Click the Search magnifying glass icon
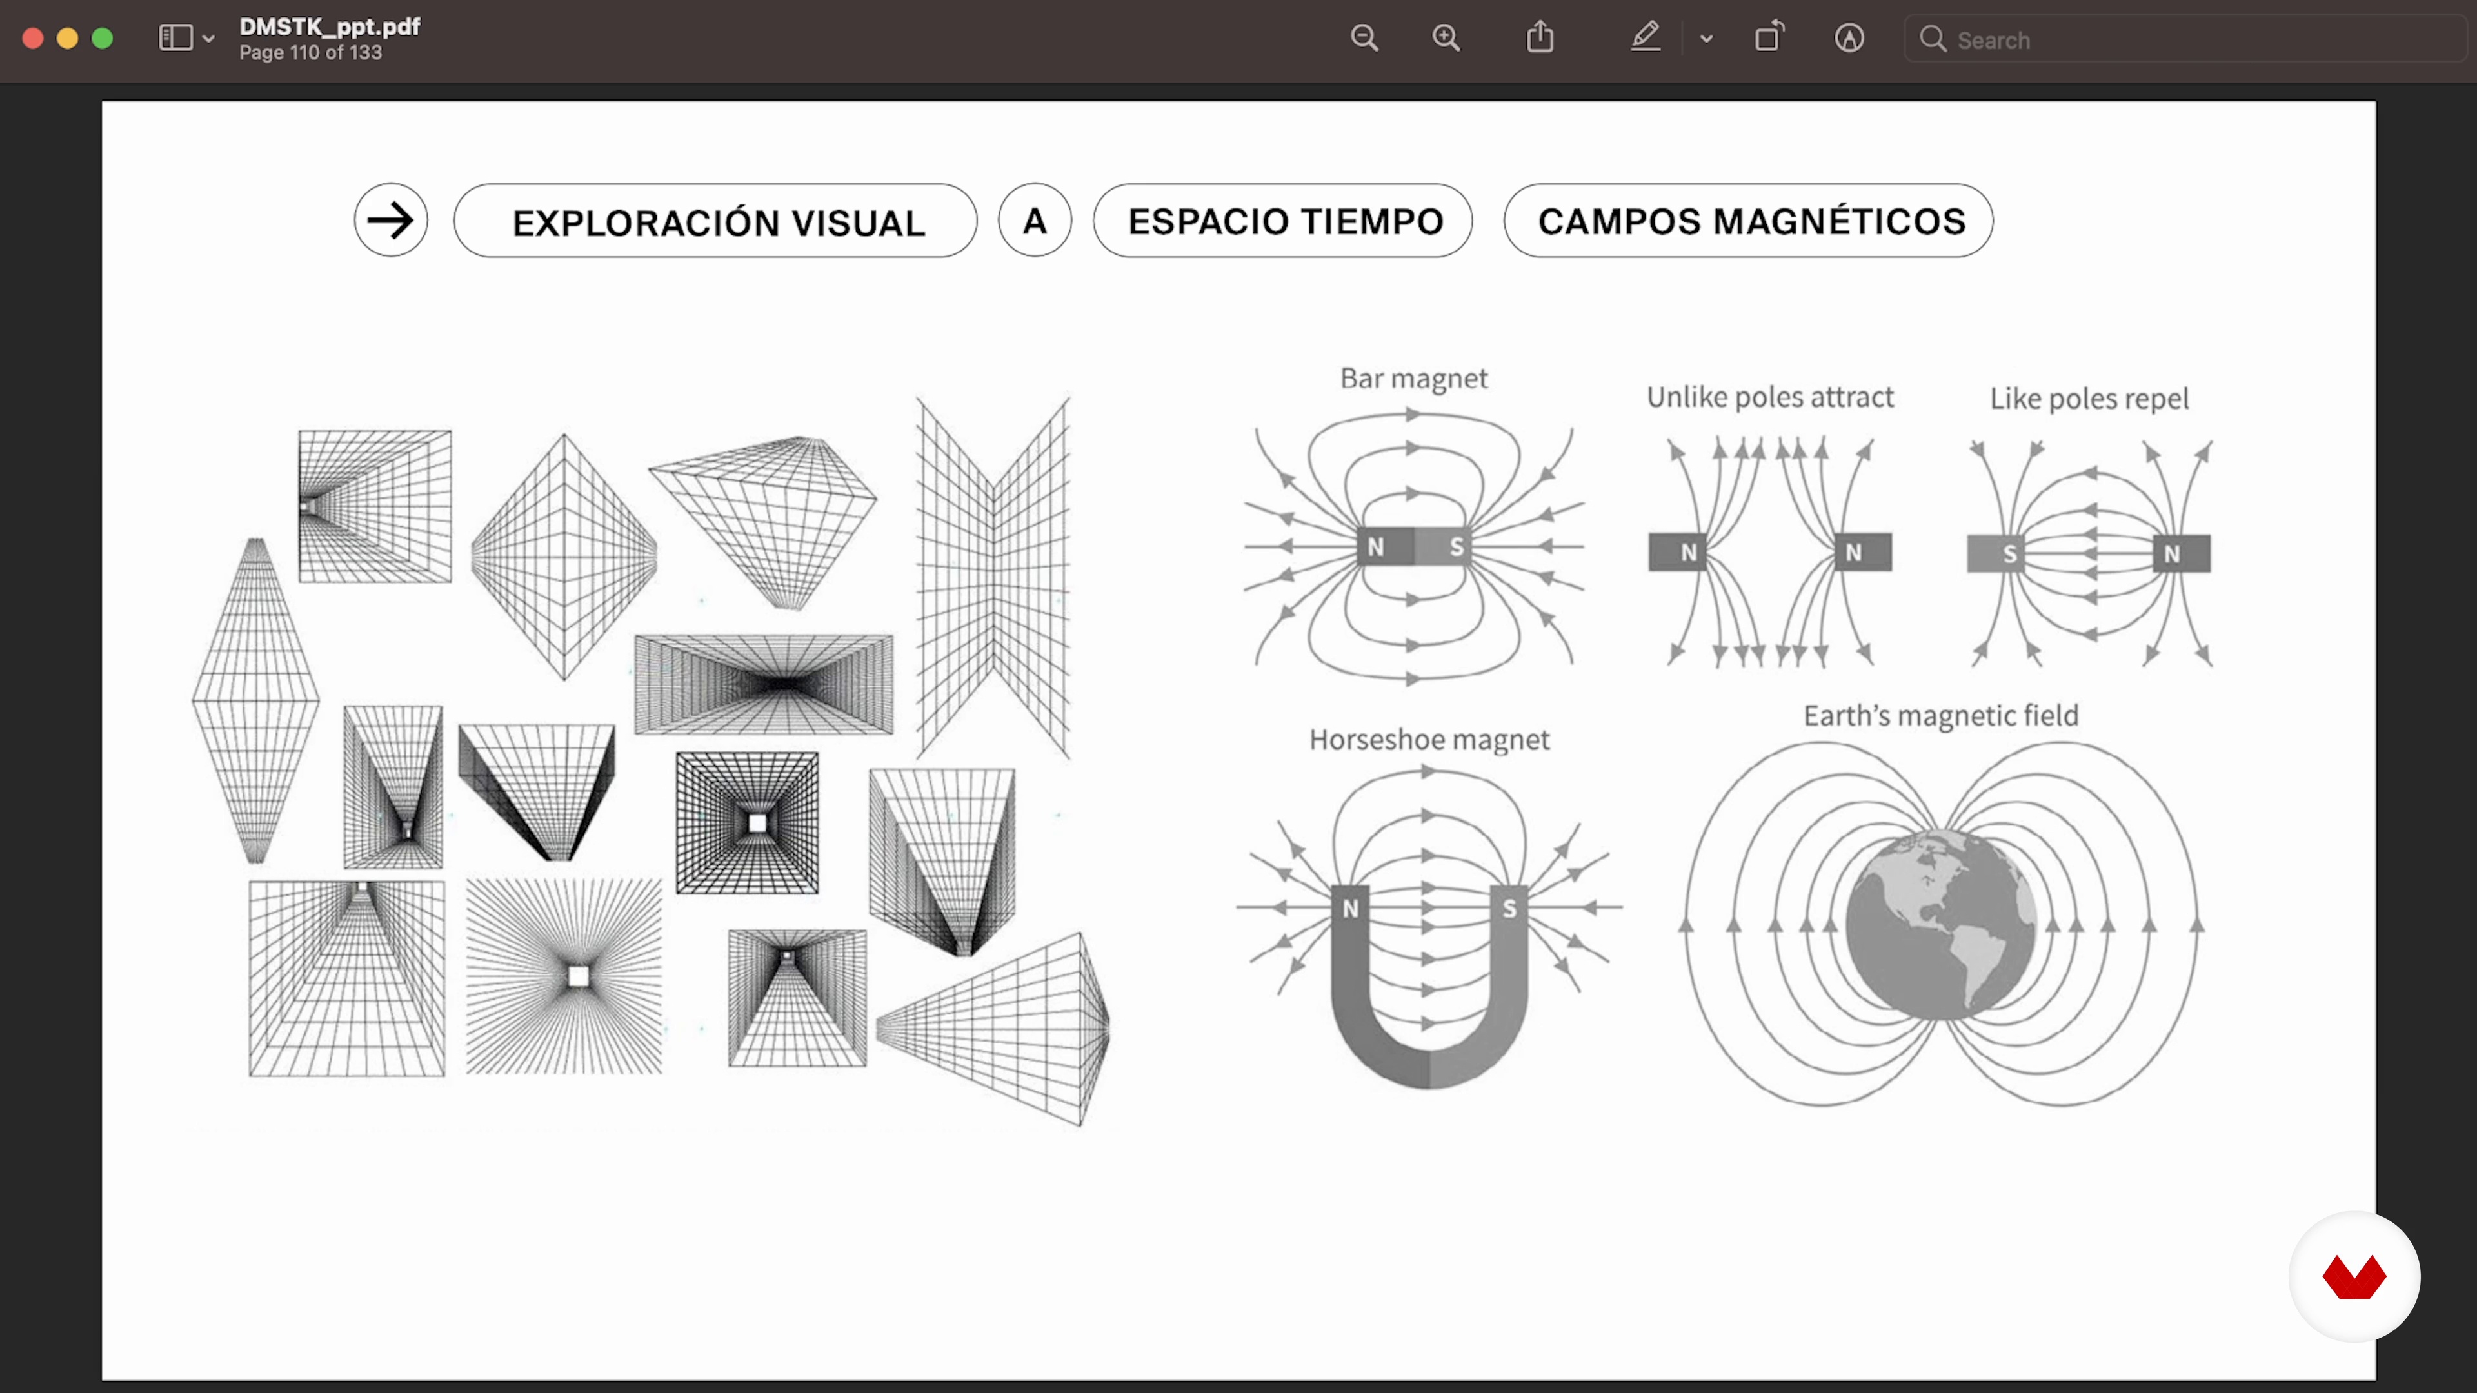The width and height of the screenshot is (2477, 1393). click(1933, 39)
